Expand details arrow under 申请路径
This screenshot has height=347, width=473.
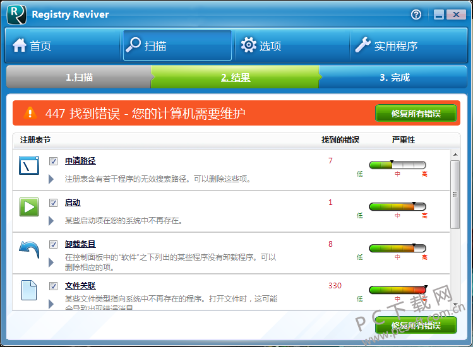click(51, 179)
